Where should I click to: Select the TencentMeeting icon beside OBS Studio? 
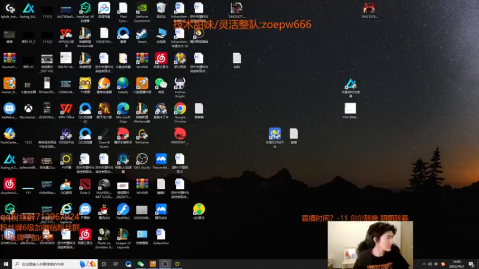click(x=161, y=161)
